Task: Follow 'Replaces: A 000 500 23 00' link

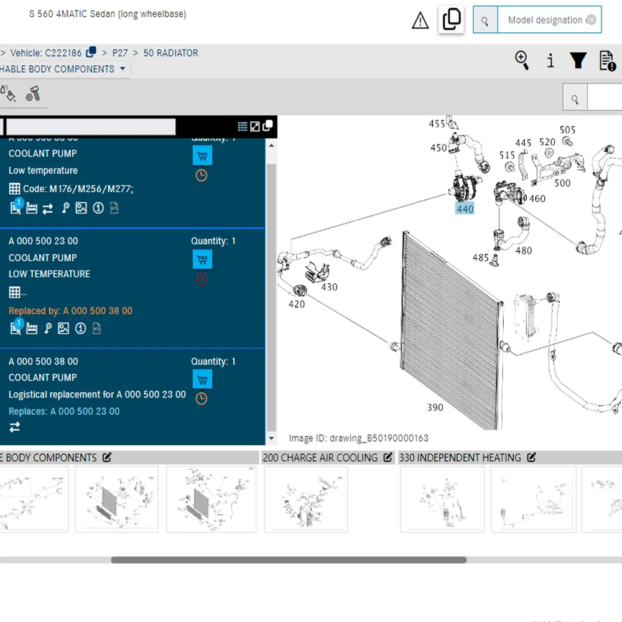Action: 64,411
